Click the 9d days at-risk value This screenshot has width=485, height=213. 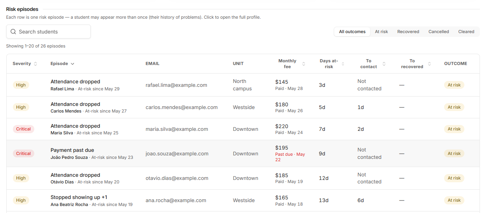point(322,153)
